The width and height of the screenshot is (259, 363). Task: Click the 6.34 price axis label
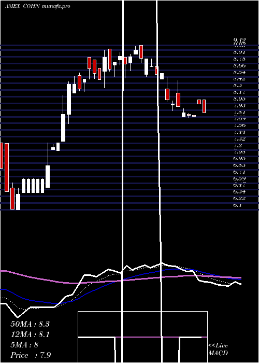(239, 192)
